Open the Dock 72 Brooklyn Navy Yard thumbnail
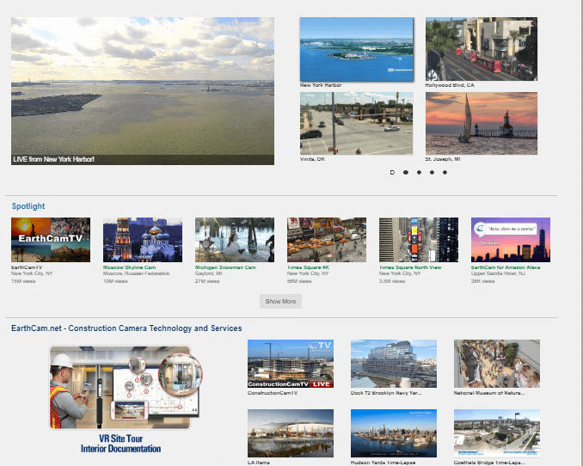This screenshot has height=466, width=583. point(393,364)
